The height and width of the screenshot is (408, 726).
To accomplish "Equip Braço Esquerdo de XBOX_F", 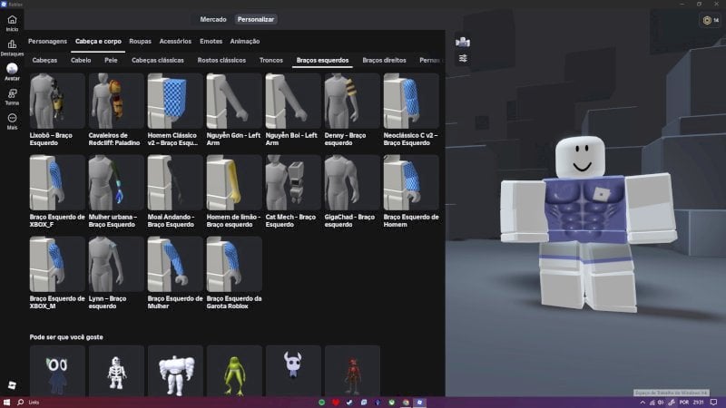I will (57, 183).
